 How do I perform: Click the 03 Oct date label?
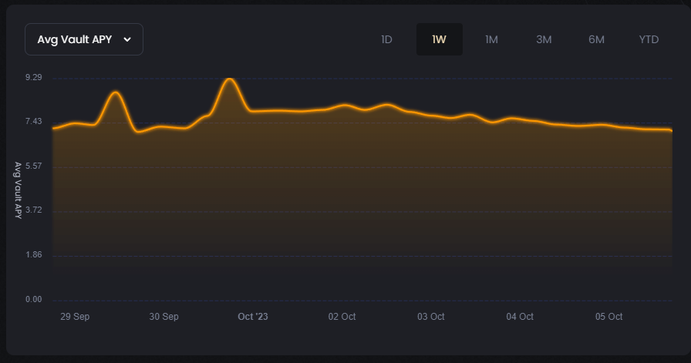point(431,317)
